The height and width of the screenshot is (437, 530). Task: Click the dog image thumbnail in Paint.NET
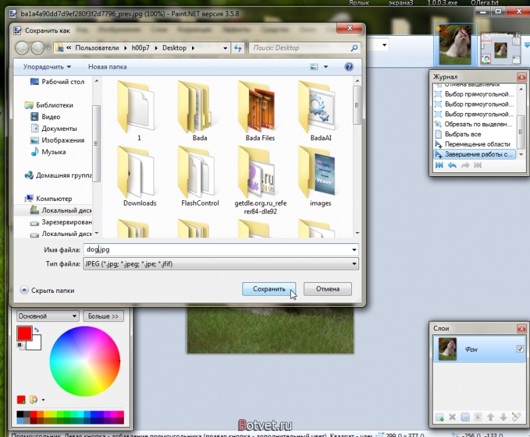[455, 45]
